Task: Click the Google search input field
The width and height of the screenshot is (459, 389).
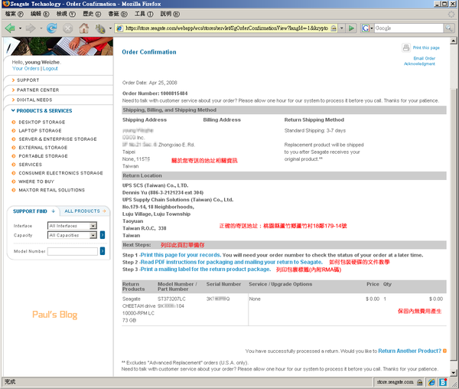Action: click(x=409, y=28)
